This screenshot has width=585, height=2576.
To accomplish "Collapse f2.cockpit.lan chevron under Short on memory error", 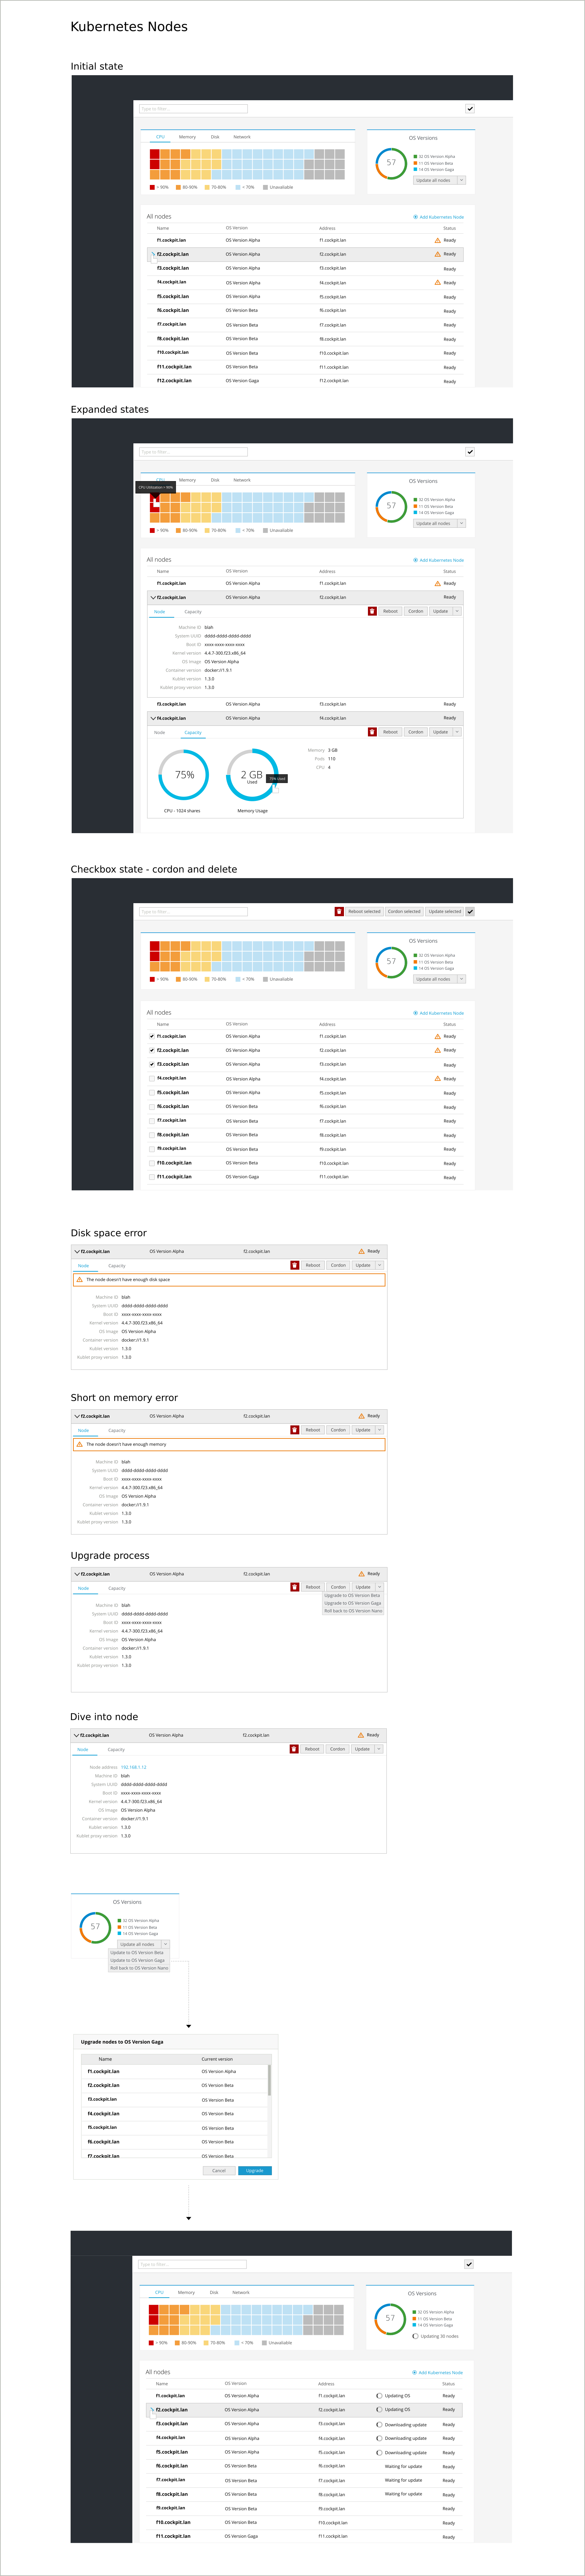I will point(77,1416).
